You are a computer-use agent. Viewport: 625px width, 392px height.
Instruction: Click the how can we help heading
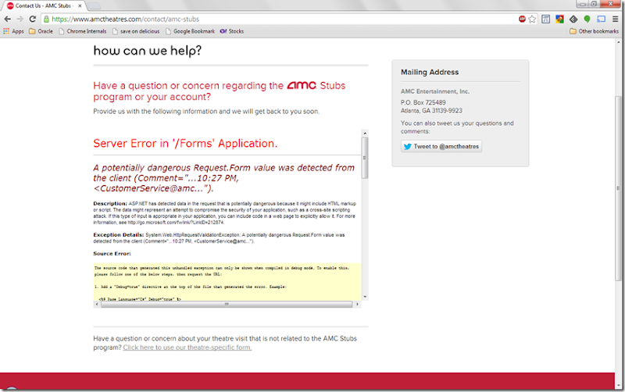pos(148,51)
